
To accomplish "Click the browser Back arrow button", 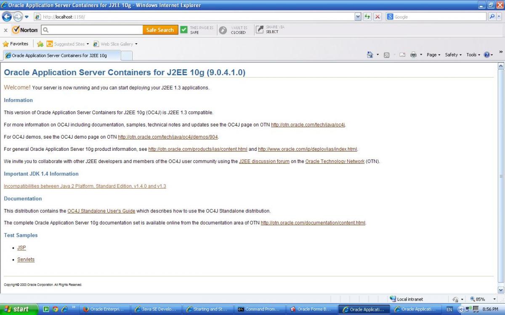I will click(x=7, y=17).
